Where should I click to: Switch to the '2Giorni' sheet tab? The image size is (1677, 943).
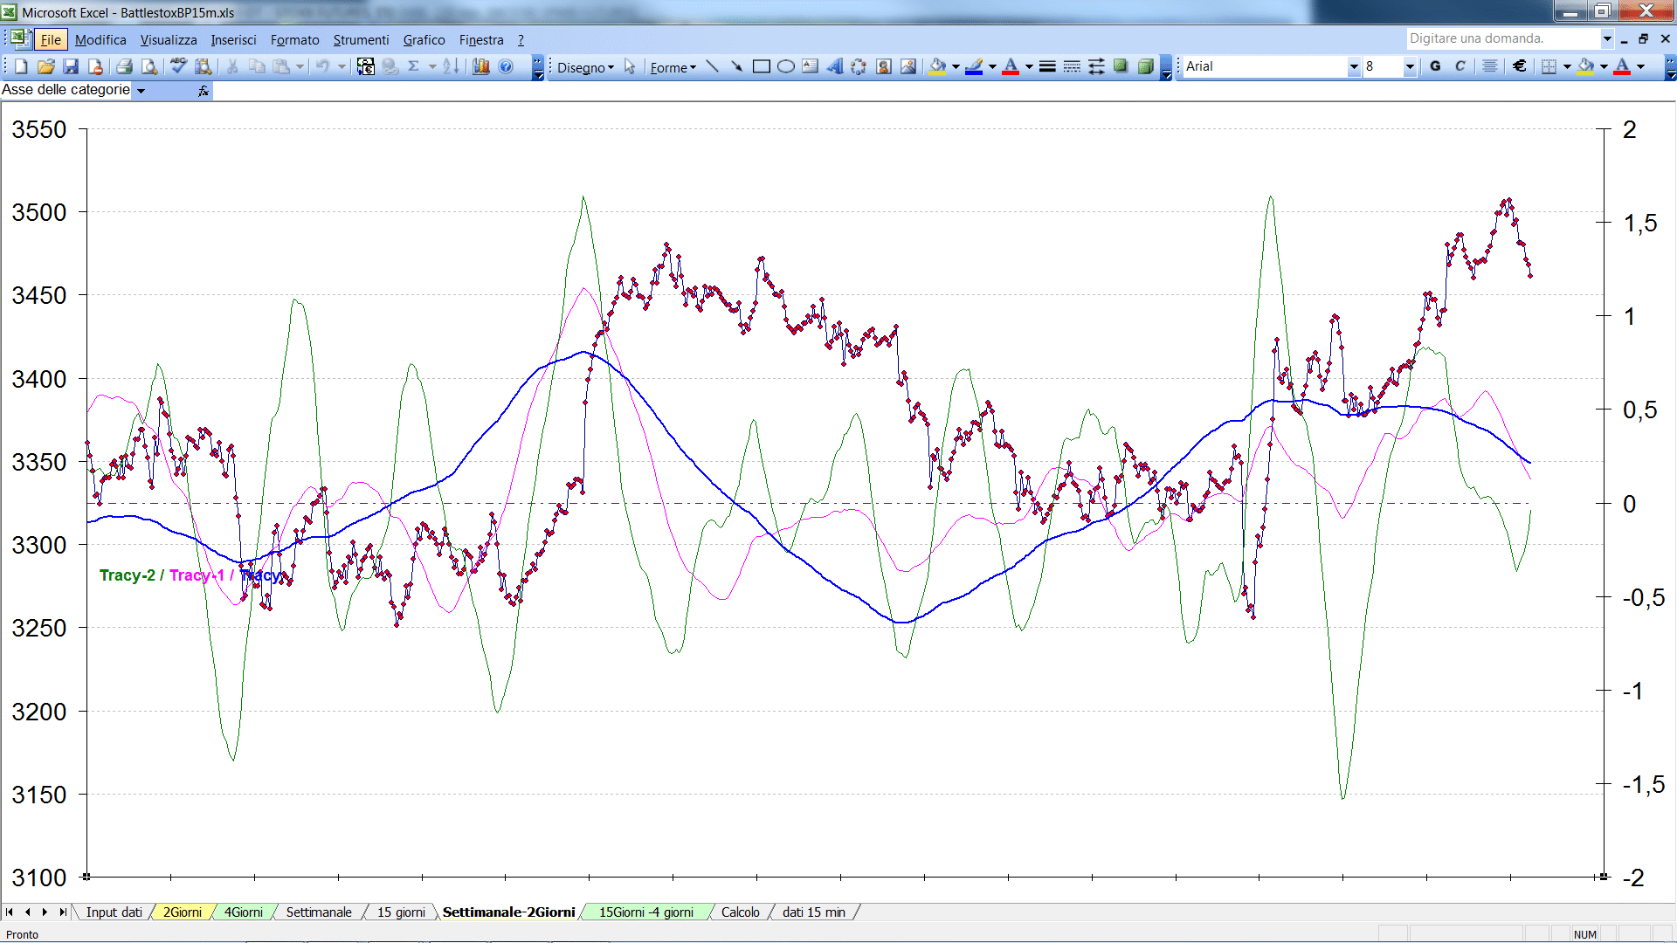point(182,912)
